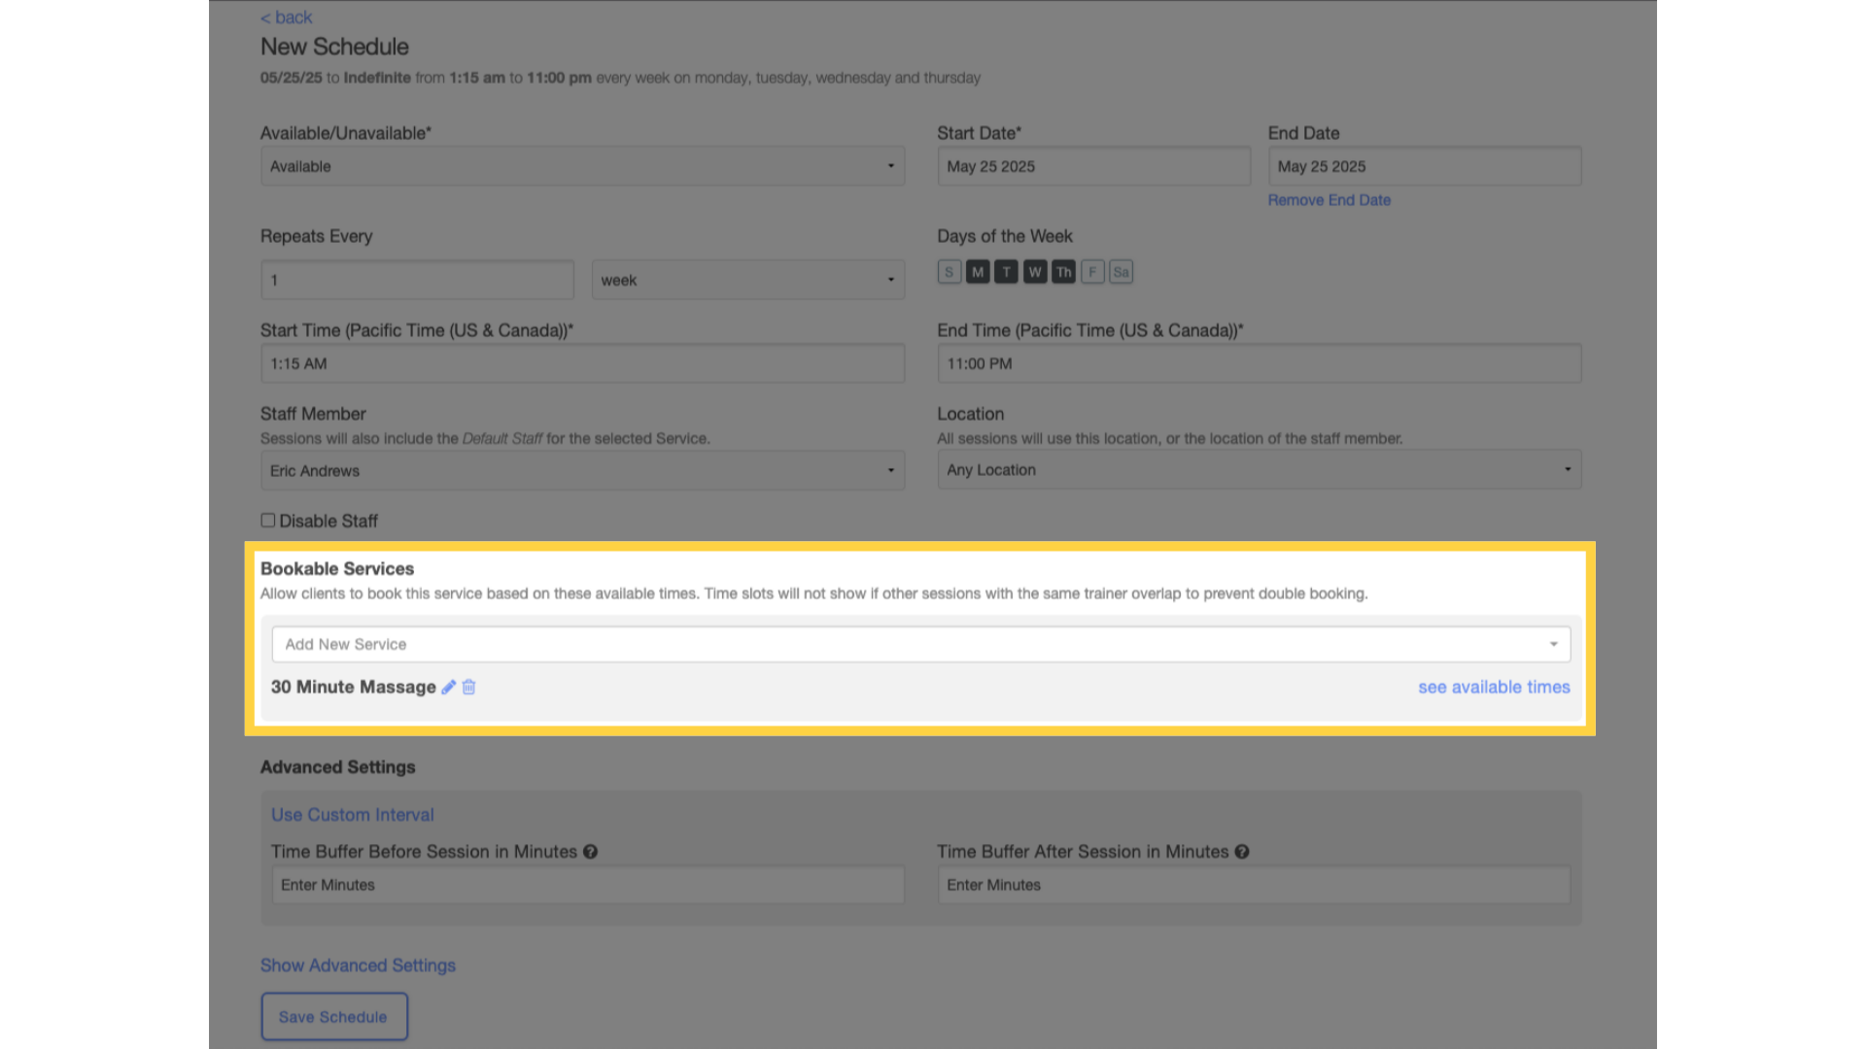
Task: Click the End Time field showing 11:00 PM
Action: pyautogui.click(x=1260, y=363)
